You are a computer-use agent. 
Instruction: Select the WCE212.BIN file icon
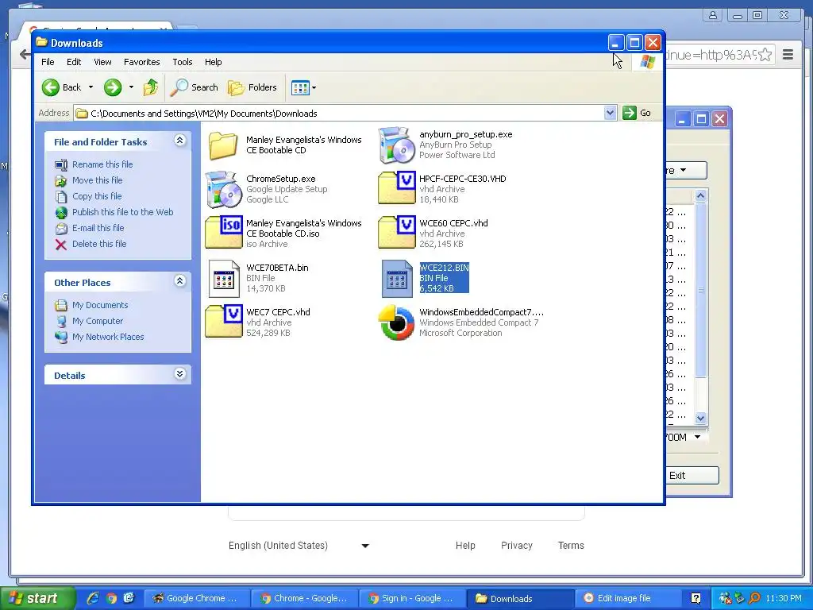pyautogui.click(x=397, y=279)
